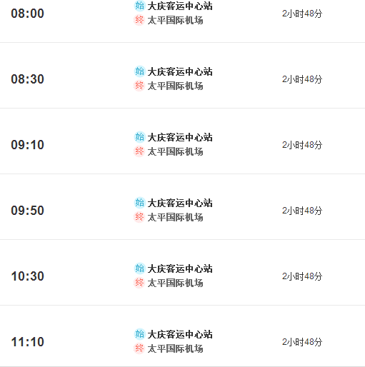Click the red 终 icon in the 11:10 row
The height and width of the screenshot is (367, 365).
pos(139,348)
